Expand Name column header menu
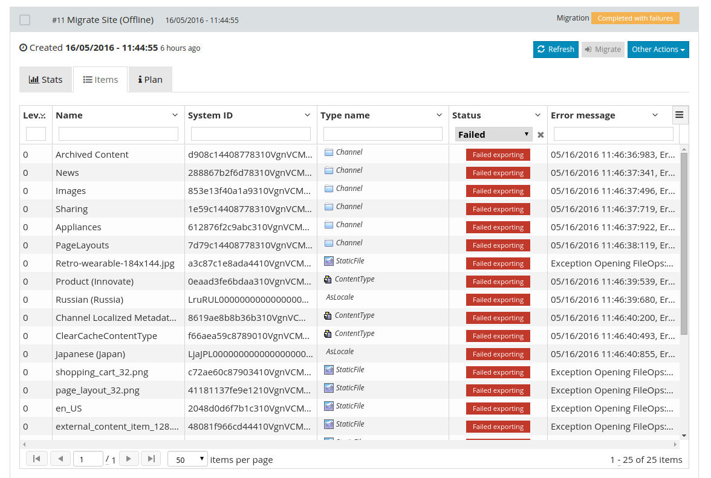Image resolution: width=711 pixels, height=478 pixels. click(175, 115)
